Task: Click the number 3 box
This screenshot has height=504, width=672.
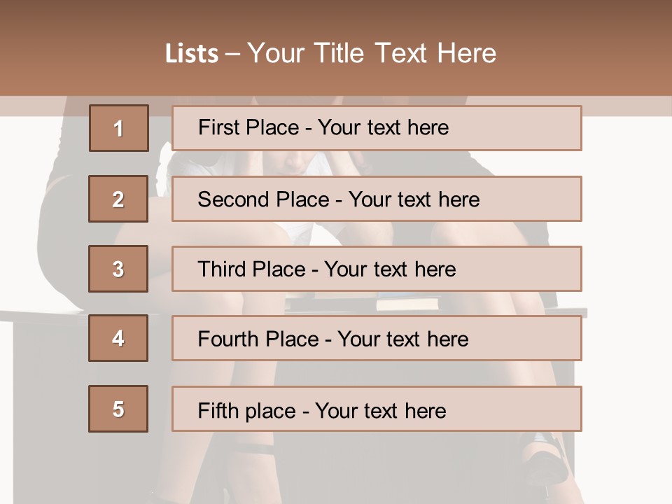Action: point(118,269)
